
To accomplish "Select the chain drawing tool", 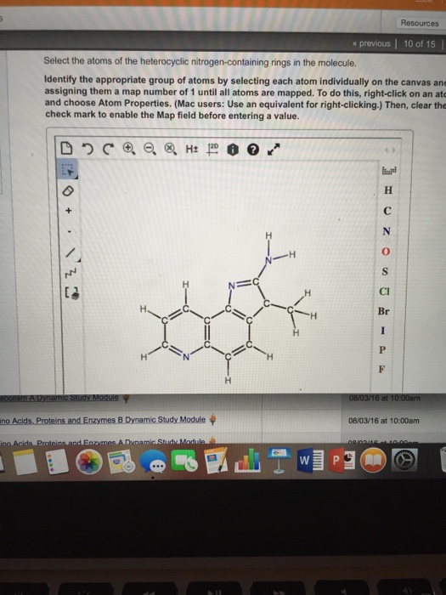I will coord(71,272).
